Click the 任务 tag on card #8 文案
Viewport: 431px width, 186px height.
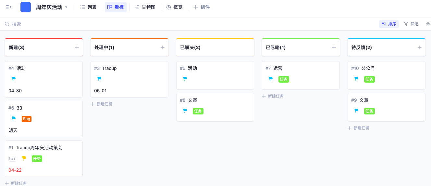tap(198, 111)
